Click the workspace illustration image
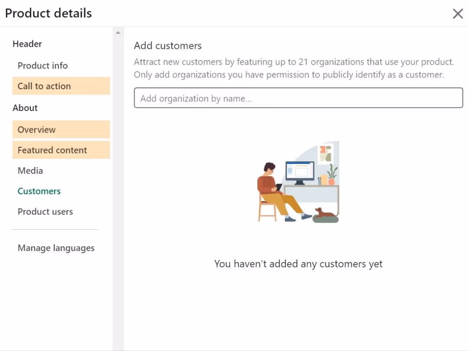468x351 pixels. (298, 182)
